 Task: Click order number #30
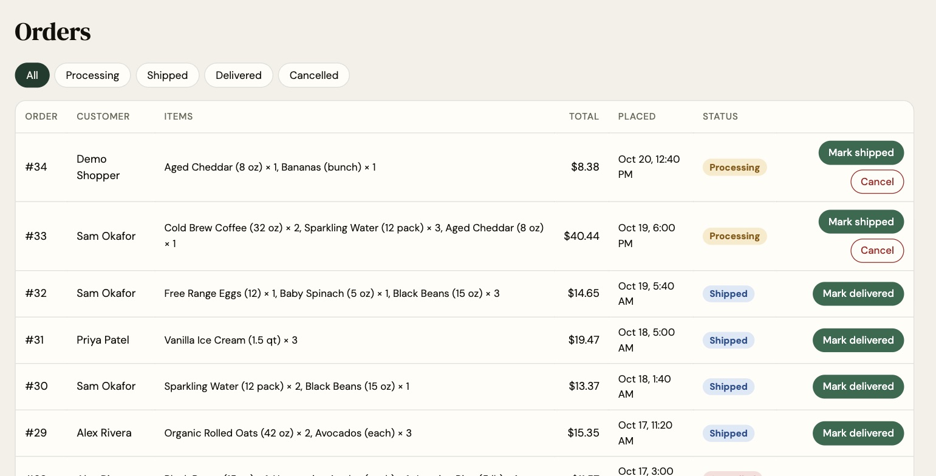coord(36,386)
